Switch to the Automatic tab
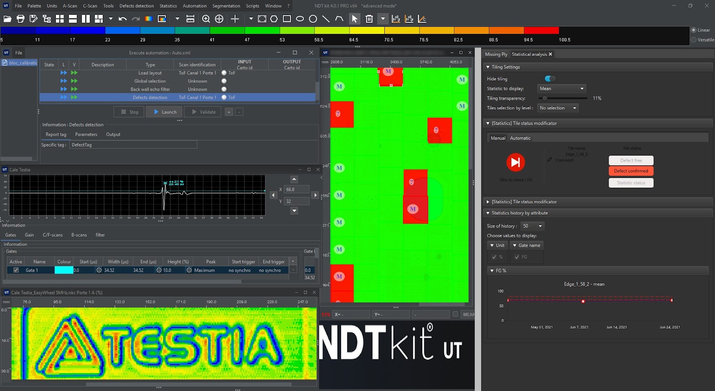715x391 pixels. (520, 138)
